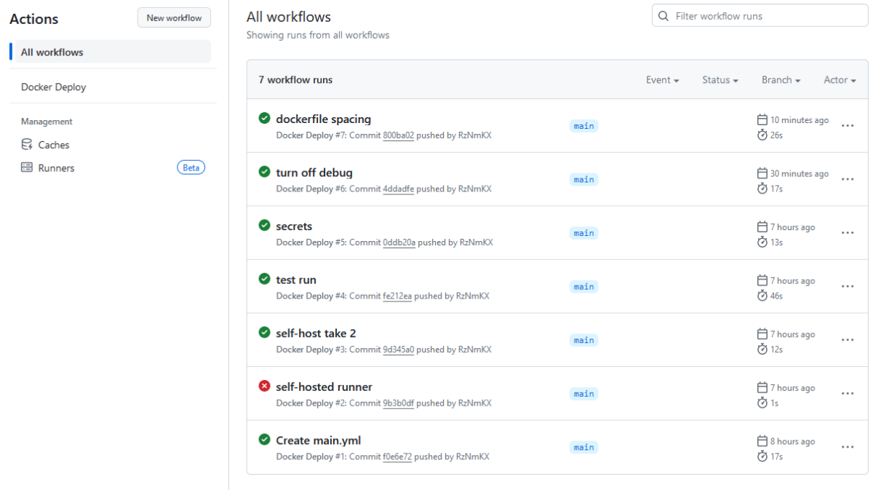Image resolution: width=873 pixels, height=490 pixels.
Task: Select All workflows in the sidebar
Action: [x=52, y=52]
